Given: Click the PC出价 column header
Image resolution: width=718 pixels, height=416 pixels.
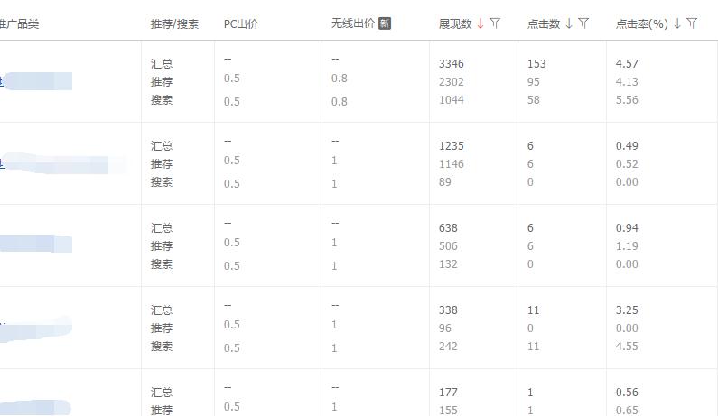Looking at the screenshot, I should pos(241,23).
